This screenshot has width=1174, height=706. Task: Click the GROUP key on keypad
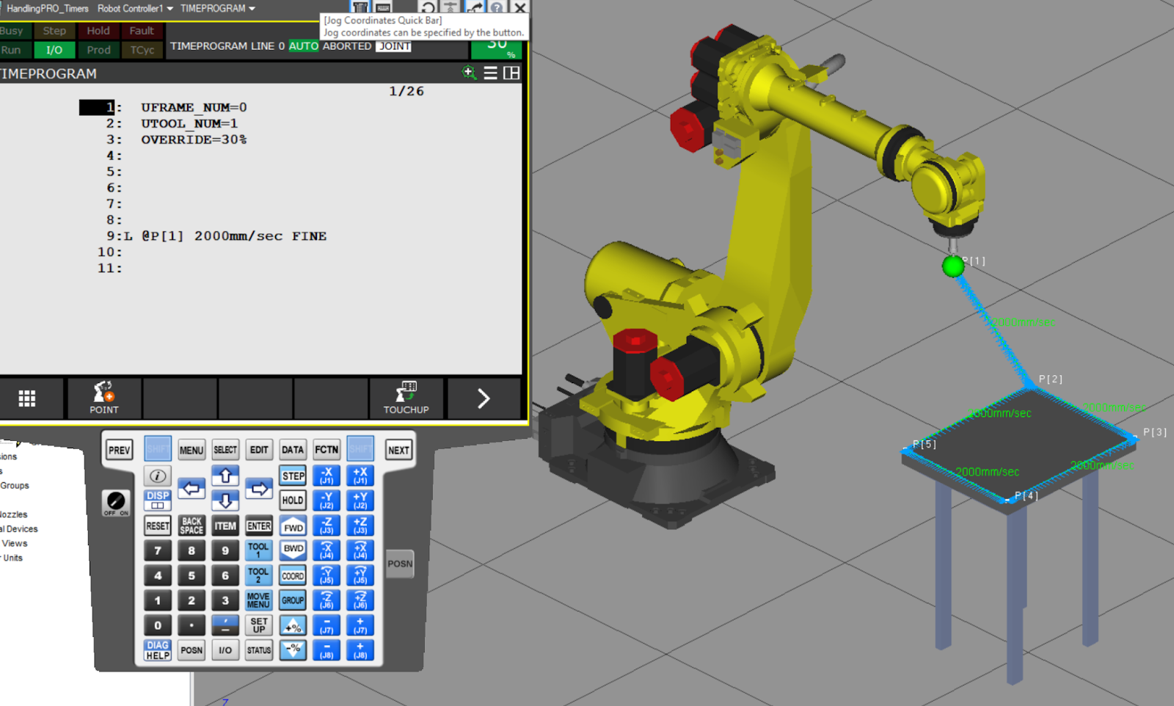pos(293,600)
